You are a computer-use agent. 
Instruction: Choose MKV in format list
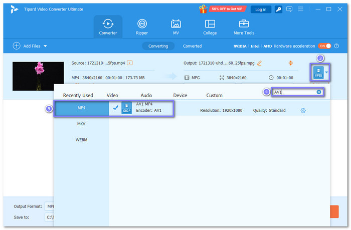click(81, 124)
